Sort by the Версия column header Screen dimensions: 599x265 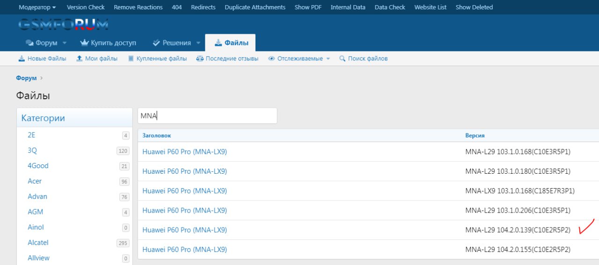475,135
